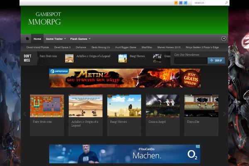Open Dead Space 3 menu link
Screen dimensions: 249x166
[x=62, y=47]
